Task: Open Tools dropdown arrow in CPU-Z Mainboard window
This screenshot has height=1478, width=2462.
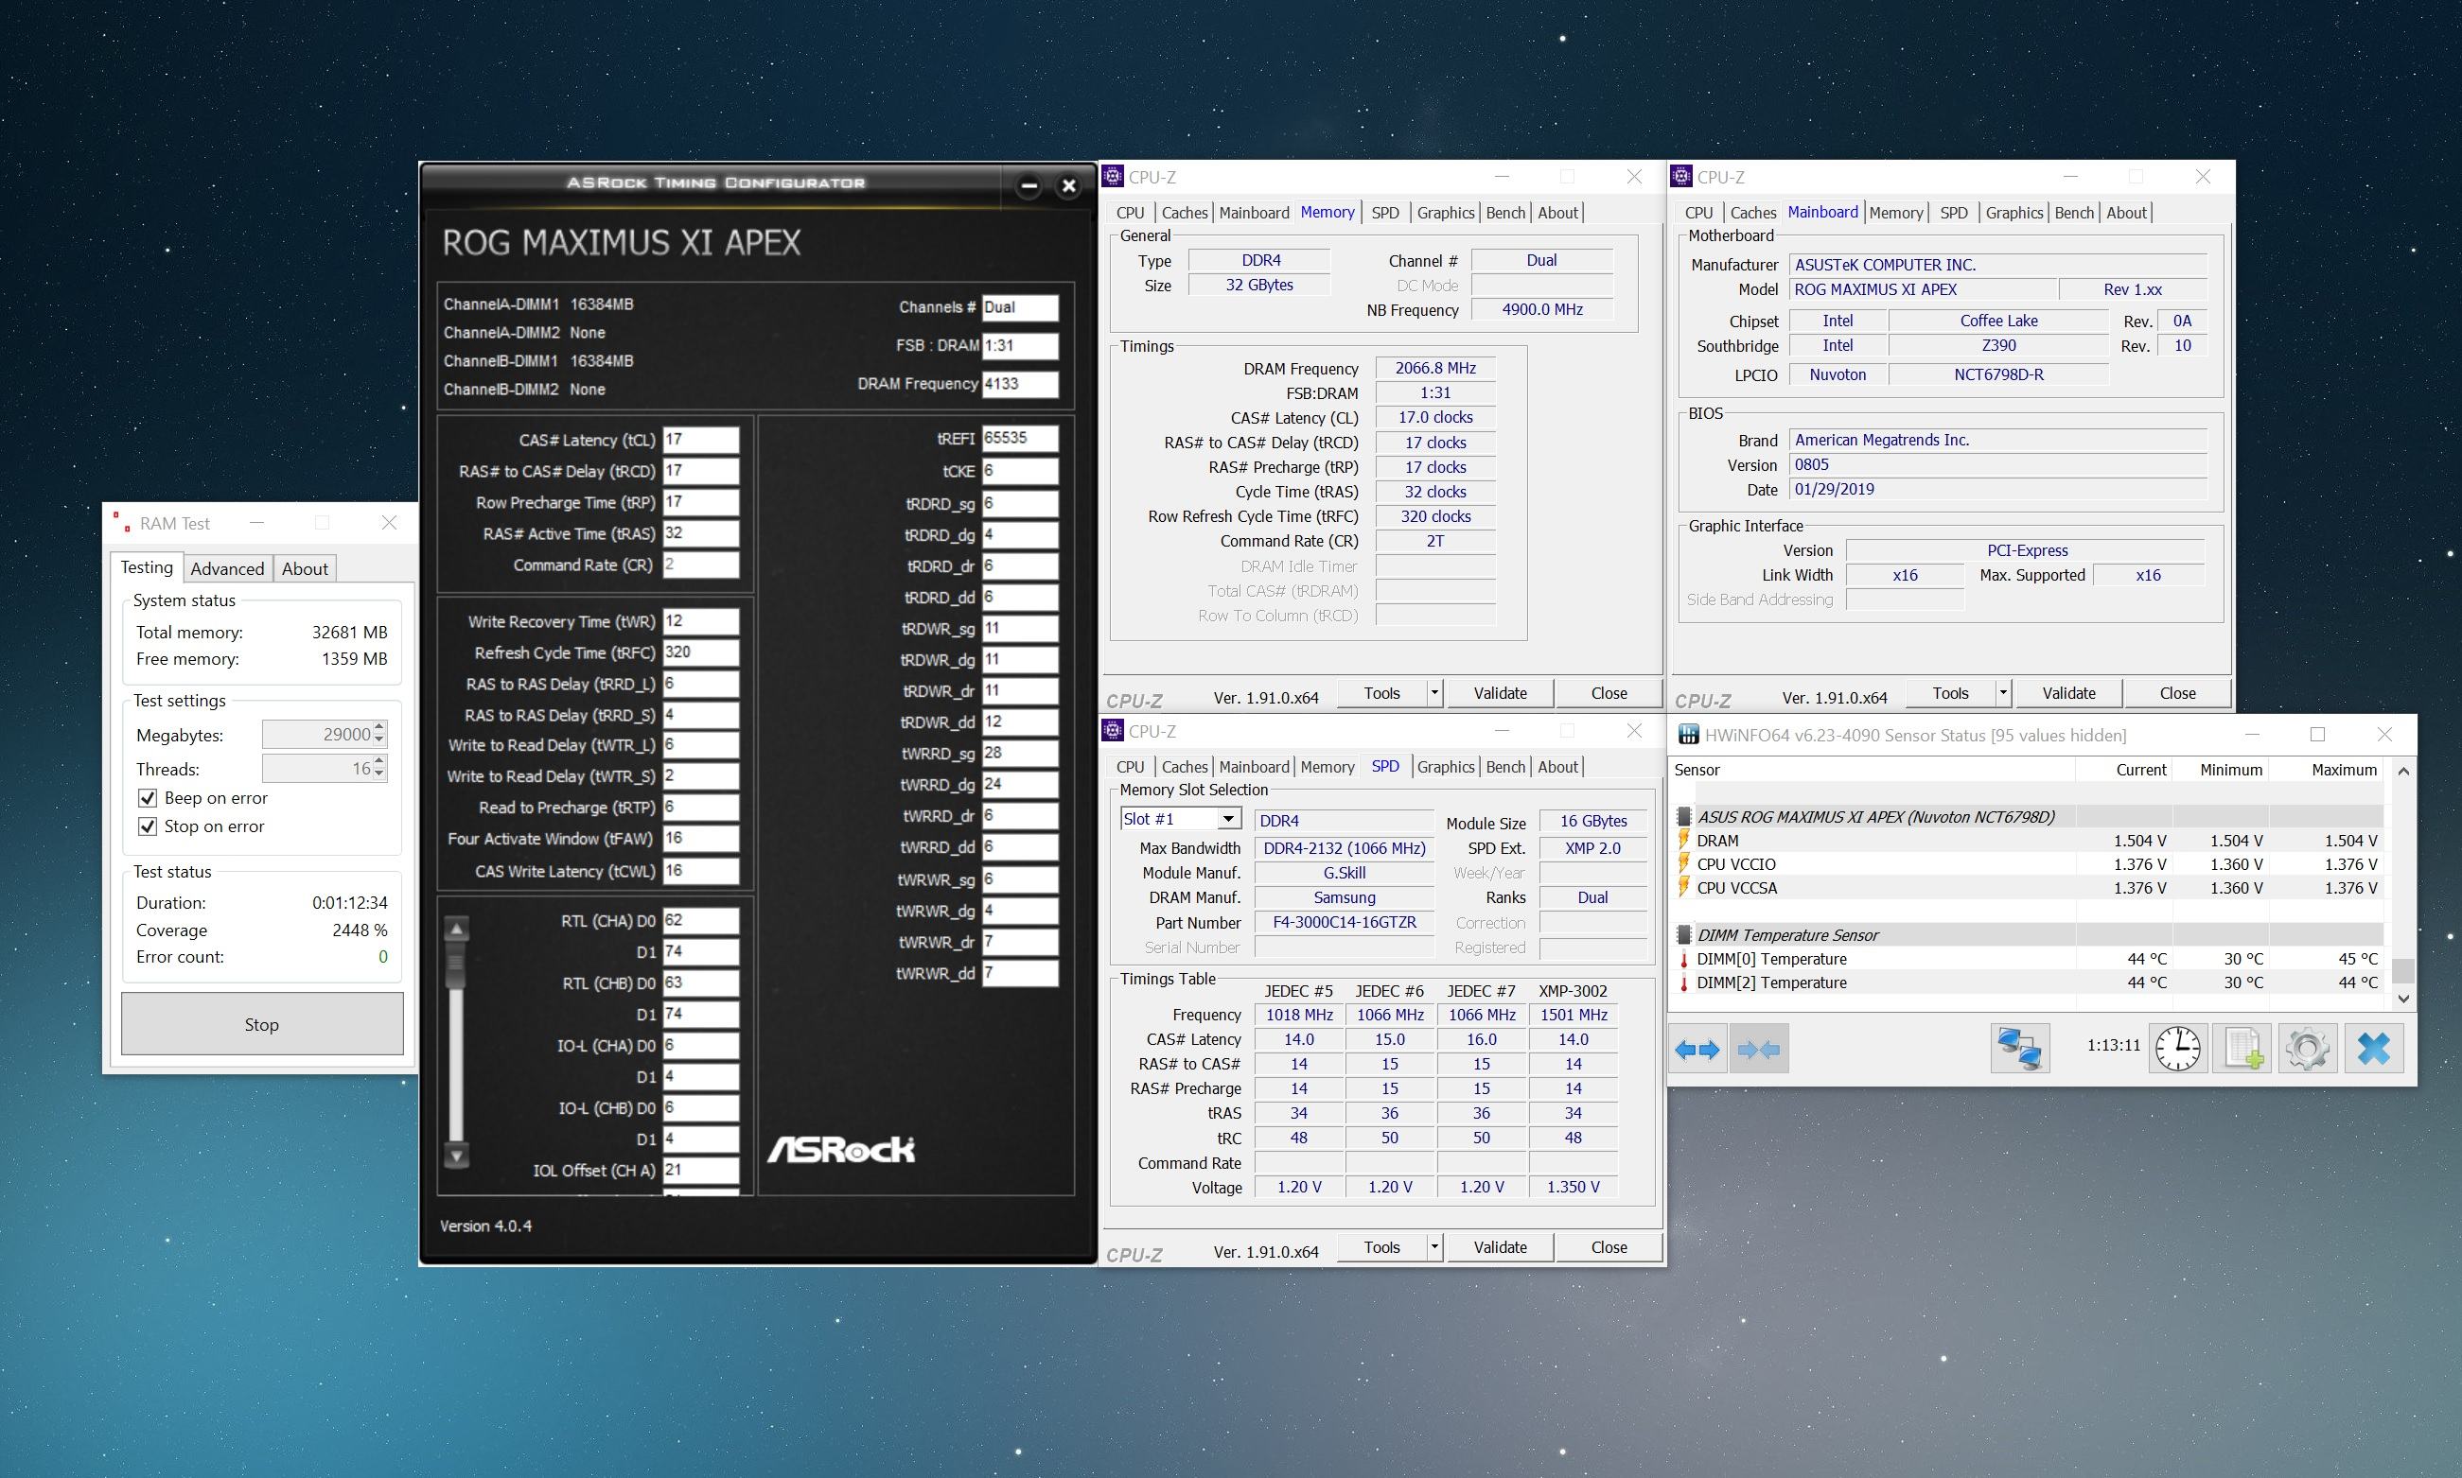Action: [x=2004, y=693]
